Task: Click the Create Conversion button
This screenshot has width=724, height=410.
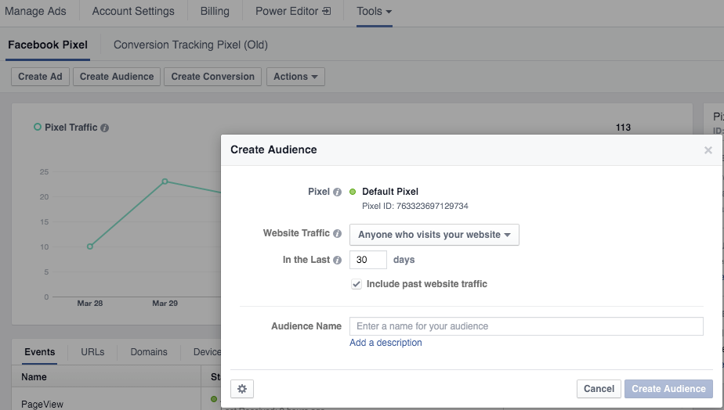Action: [213, 77]
